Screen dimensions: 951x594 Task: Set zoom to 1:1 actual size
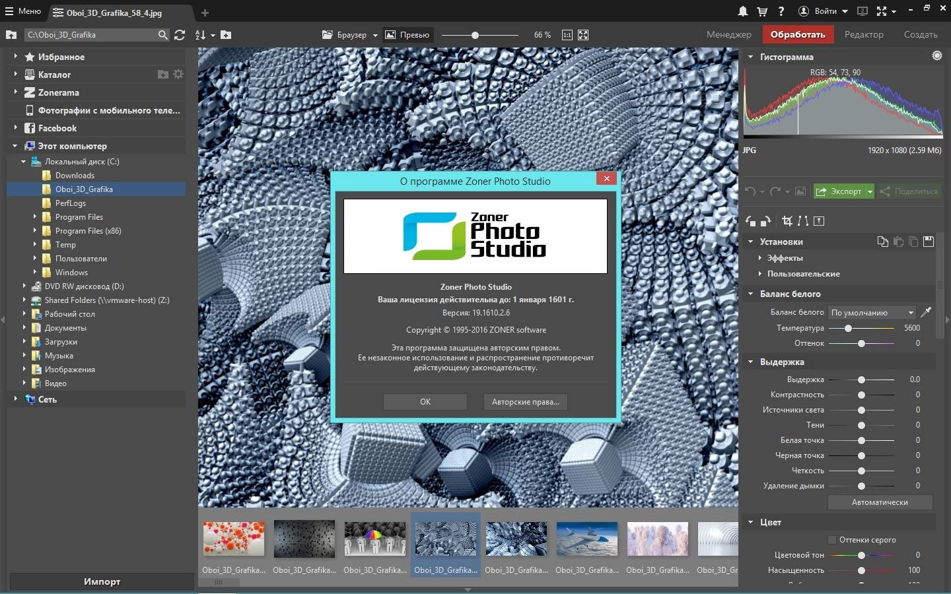(567, 35)
